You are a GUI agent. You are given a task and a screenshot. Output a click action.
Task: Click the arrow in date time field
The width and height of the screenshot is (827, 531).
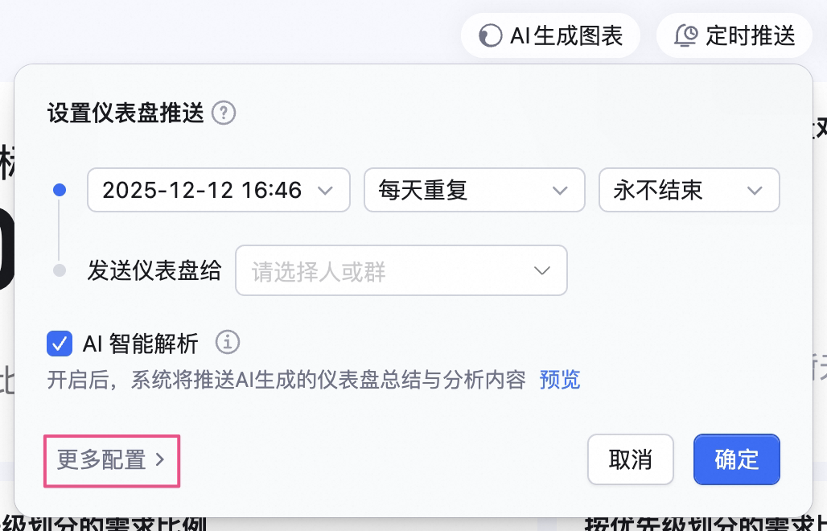[x=326, y=191]
